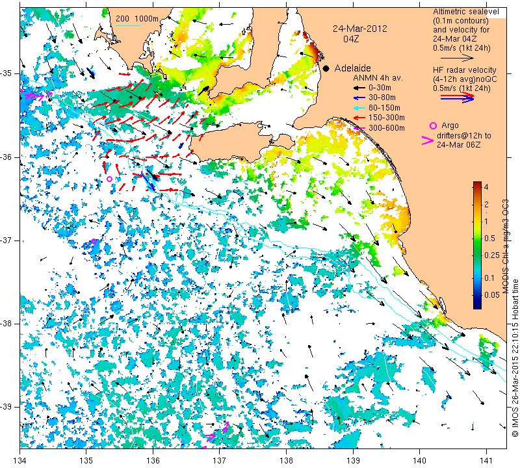Click the colorbar tick label '4'

click(486, 187)
